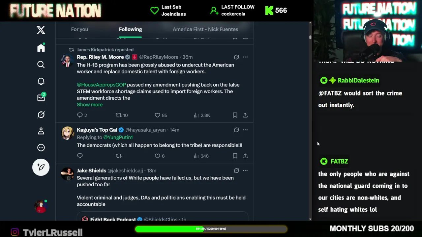Click Show more on Riley Moore post

tap(90, 105)
